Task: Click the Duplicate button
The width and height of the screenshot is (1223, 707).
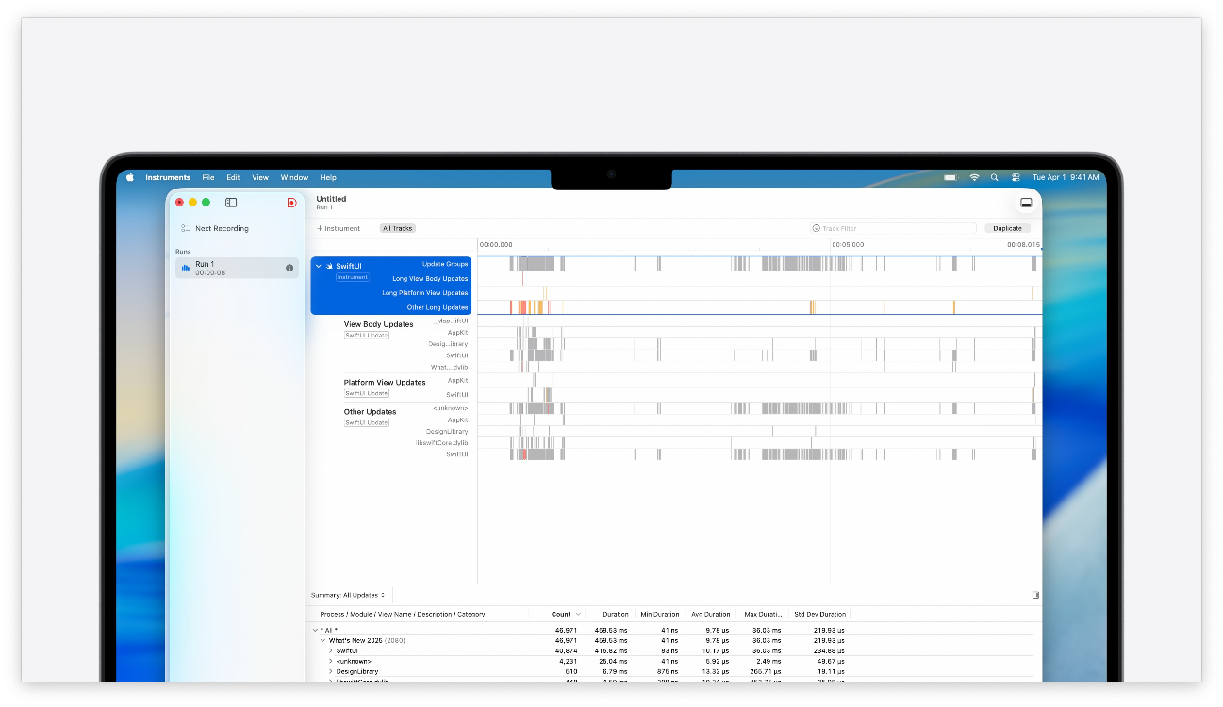Action: pos(1007,229)
